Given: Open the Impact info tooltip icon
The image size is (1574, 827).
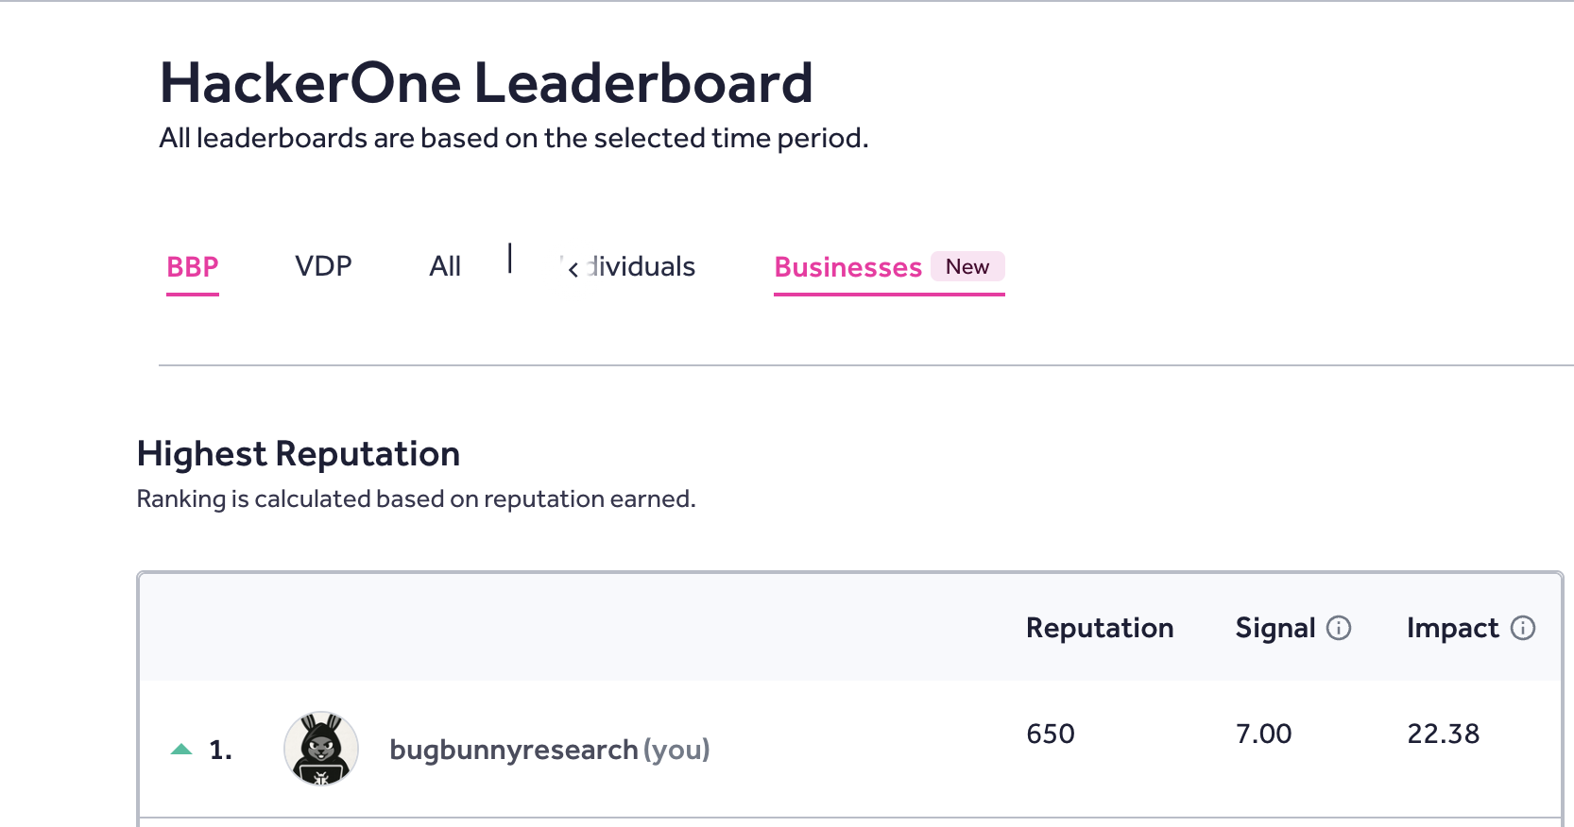Looking at the screenshot, I should (1523, 628).
